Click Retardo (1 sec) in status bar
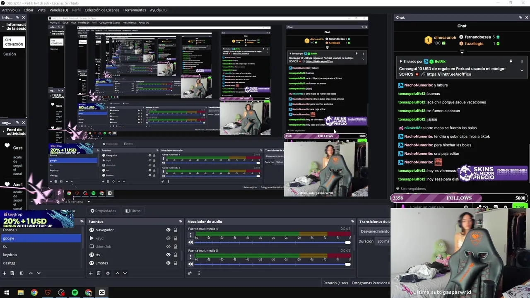Viewport: 530px width, 298px height. [x=335, y=283]
